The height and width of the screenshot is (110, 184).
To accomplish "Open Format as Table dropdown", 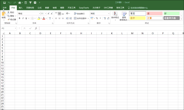I will 124,16.
